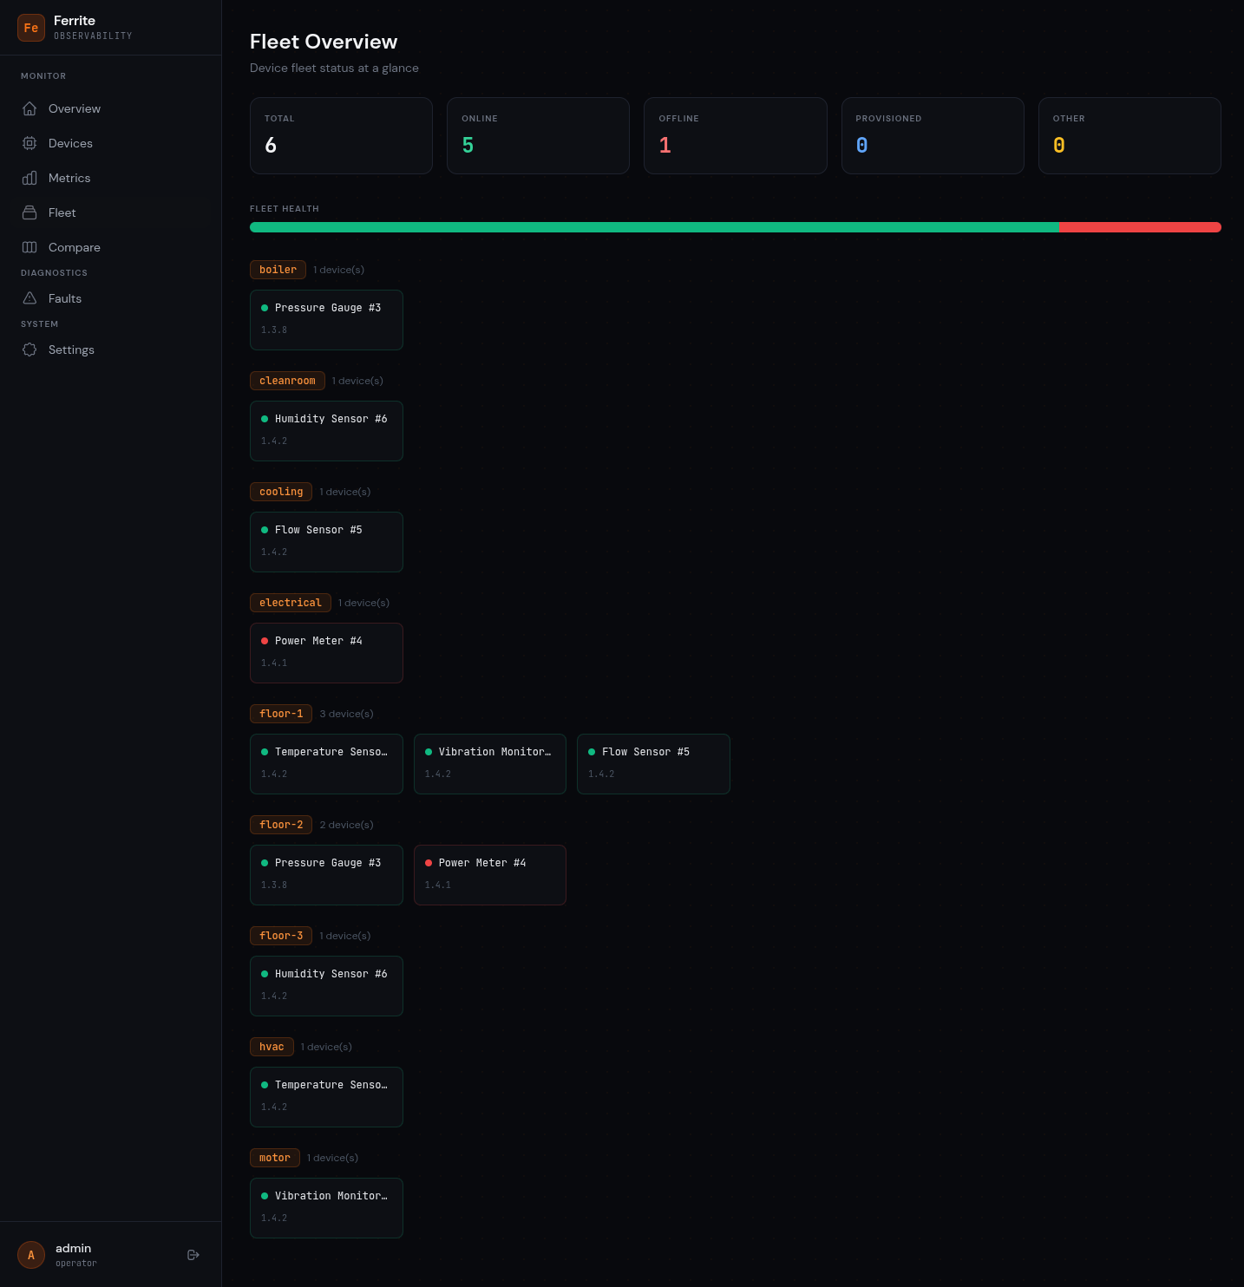Open the Offline devices stat card
Viewport: 1244px width, 1287px height.
[x=735, y=135]
